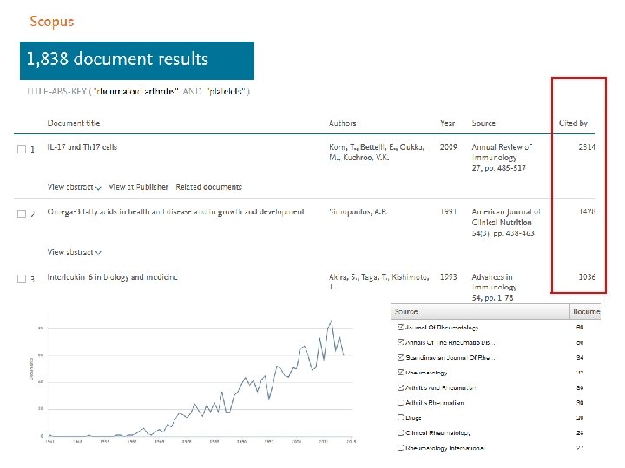Sort by Document title column header
The image size is (625, 468).
tap(73, 123)
